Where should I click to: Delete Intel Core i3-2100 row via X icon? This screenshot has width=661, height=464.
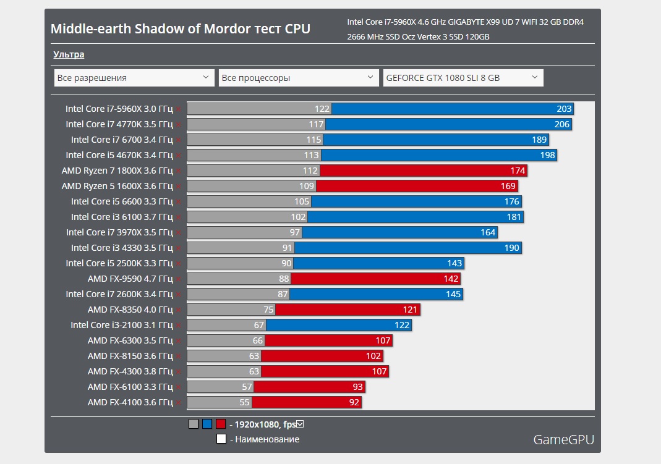pyautogui.click(x=179, y=326)
